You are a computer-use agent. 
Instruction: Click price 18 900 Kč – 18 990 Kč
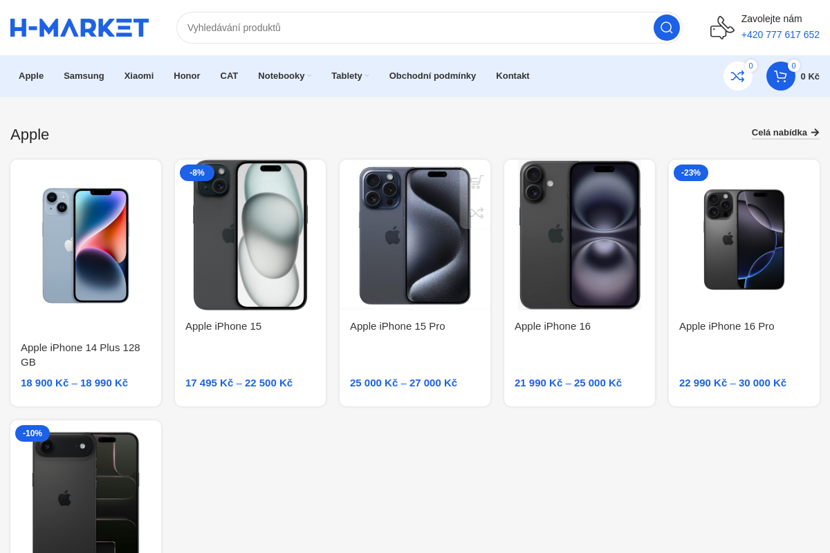coord(74,383)
